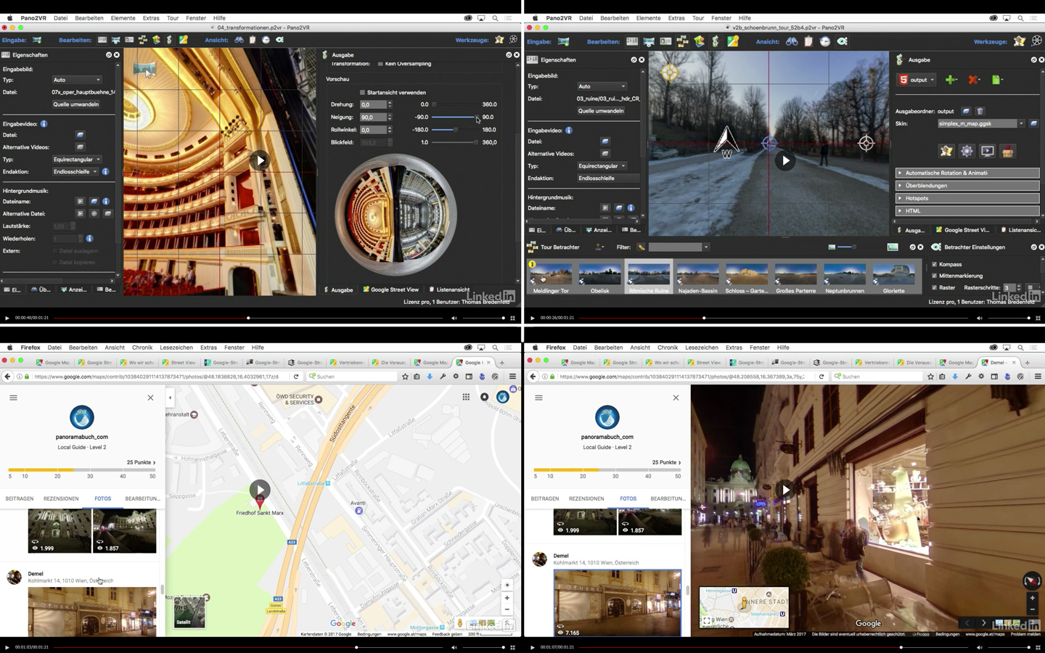This screenshot has height=653, width=1045.
Task: Toggle Mittenmarkierung checkbox
Action: tap(935, 276)
